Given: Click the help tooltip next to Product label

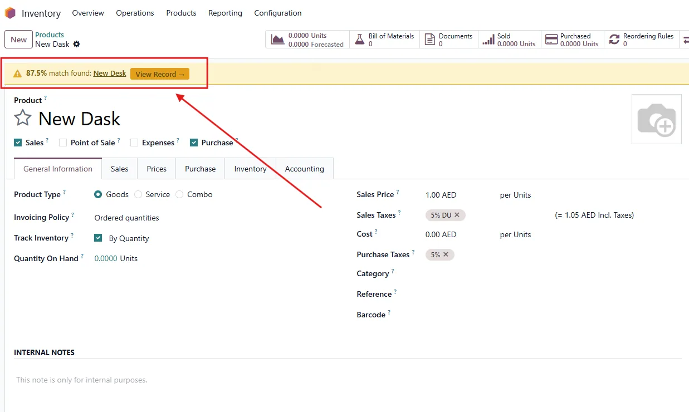Looking at the screenshot, I should pos(45,98).
